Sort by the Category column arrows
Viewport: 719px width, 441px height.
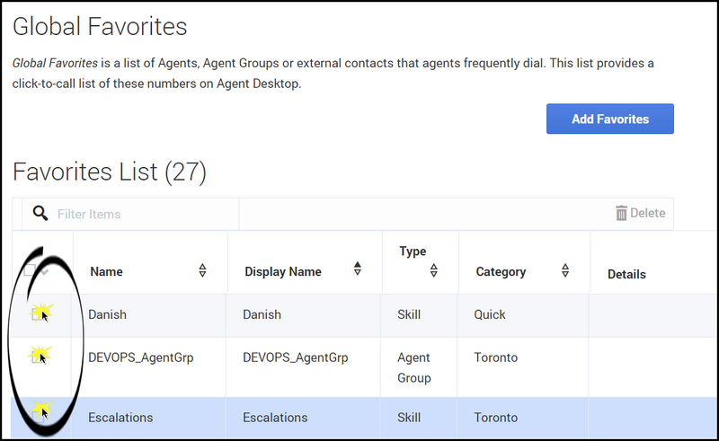coord(565,270)
